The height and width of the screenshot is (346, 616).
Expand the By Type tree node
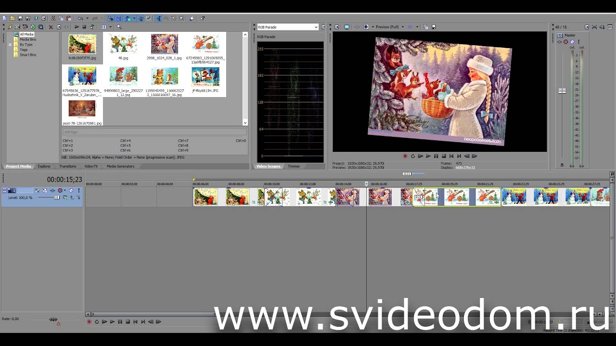tap(10, 45)
